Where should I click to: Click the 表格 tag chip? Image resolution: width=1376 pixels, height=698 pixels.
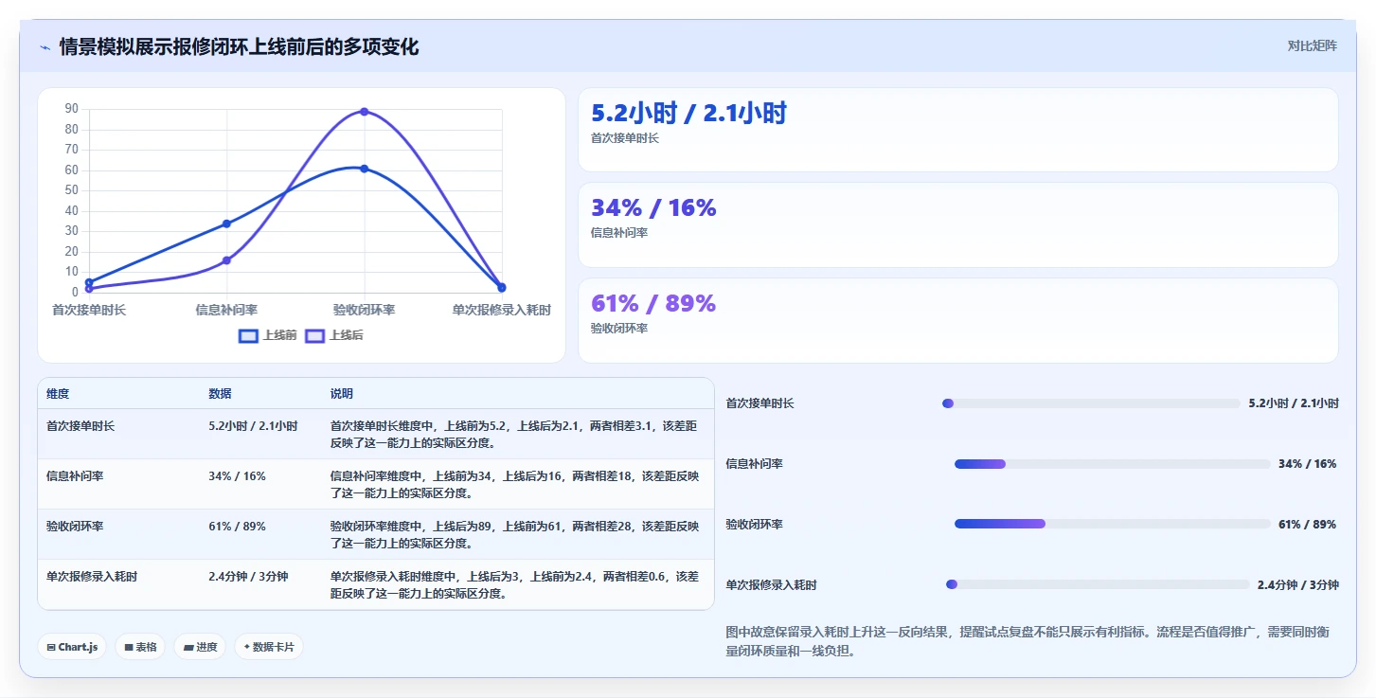[141, 647]
